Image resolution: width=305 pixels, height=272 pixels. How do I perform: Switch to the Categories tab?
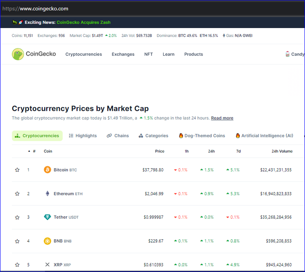click(x=153, y=136)
